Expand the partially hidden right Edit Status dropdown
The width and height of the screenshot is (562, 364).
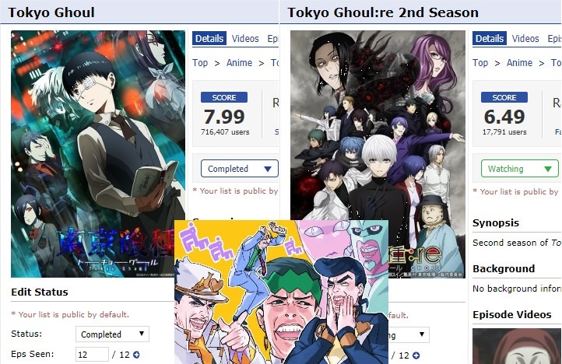409,335
